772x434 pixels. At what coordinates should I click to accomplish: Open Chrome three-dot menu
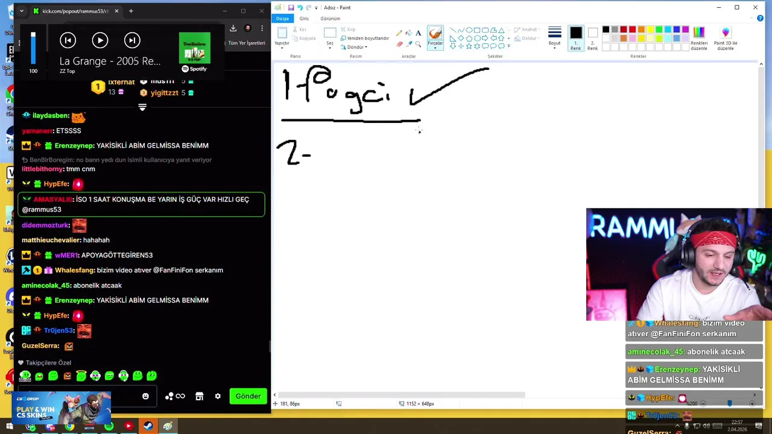(x=262, y=28)
